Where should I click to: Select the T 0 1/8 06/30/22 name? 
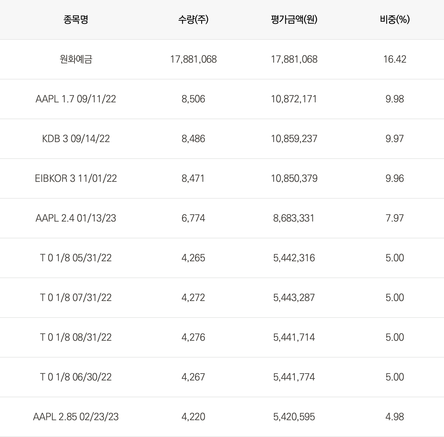pyautogui.click(x=76, y=377)
